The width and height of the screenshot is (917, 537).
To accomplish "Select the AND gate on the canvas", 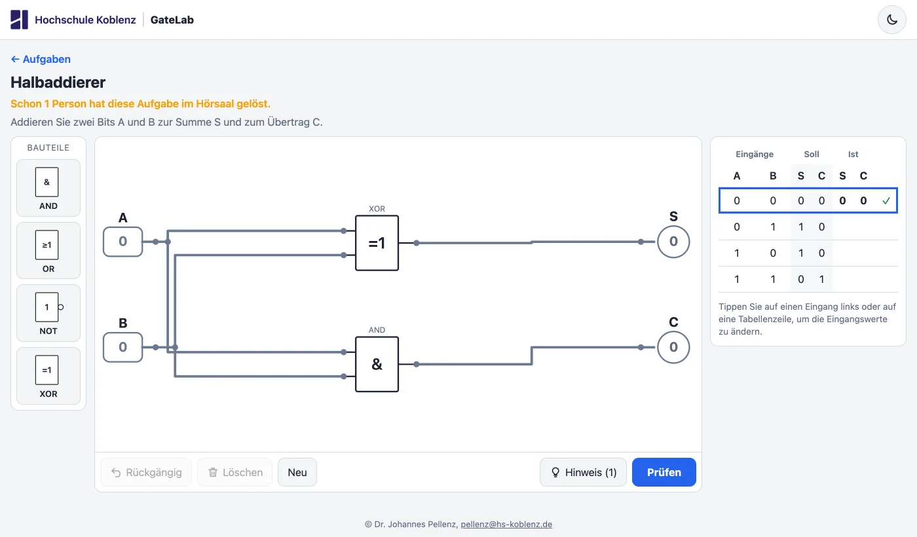I will (377, 364).
